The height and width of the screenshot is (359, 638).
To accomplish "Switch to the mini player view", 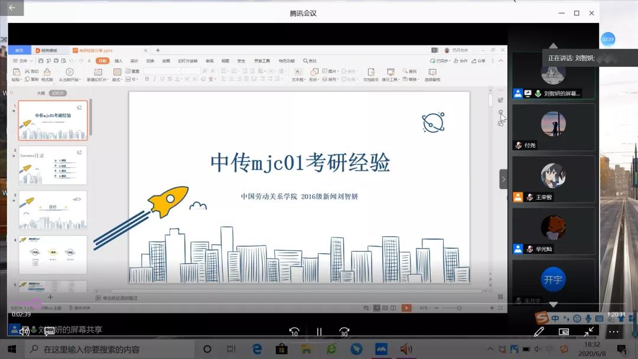I will click(x=564, y=332).
